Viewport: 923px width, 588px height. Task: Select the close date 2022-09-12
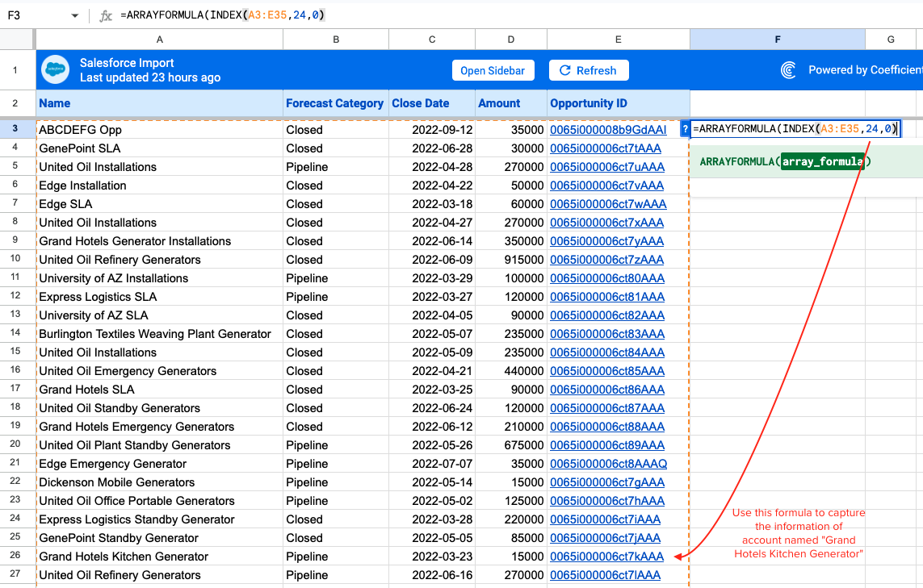(432, 130)
